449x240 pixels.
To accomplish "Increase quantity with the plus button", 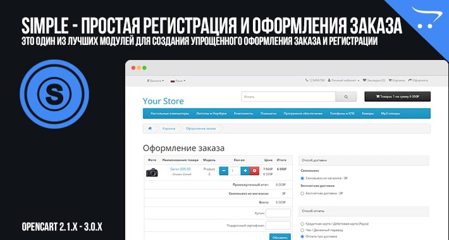I will click(x=245, y=171).
